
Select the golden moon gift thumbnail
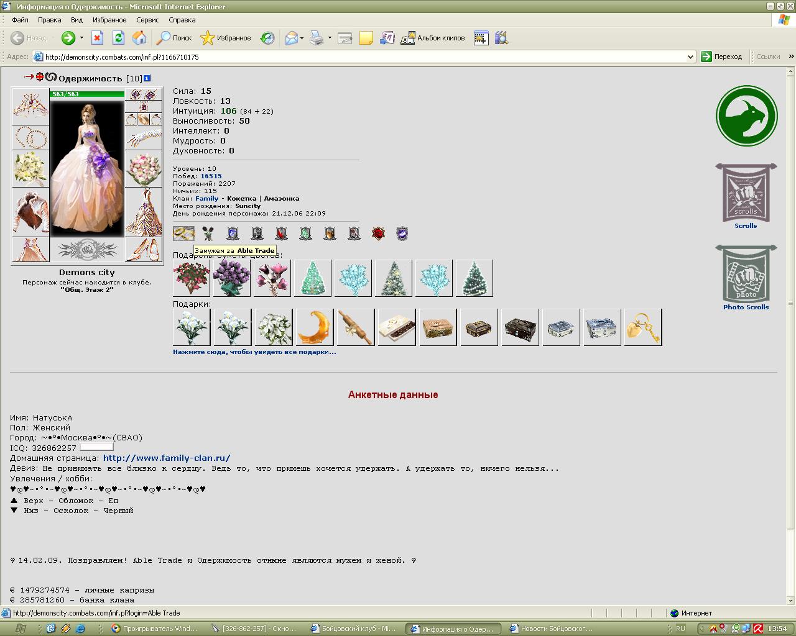coord(315,327)
